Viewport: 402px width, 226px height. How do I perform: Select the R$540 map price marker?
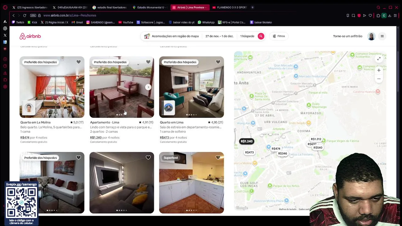[318, 148]
